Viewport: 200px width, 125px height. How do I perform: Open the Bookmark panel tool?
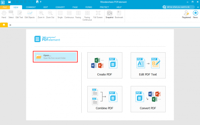[119, 14]
